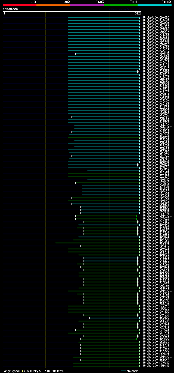Select the UniRef100_A9NSY6 entry
This screenshot has height=373, width=174.
point(156,195)
